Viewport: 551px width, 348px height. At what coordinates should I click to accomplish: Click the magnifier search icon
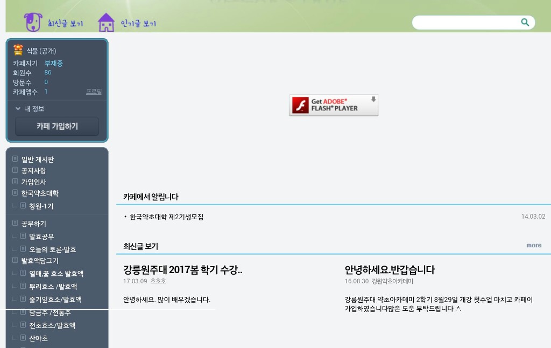[x=525, y=22]
